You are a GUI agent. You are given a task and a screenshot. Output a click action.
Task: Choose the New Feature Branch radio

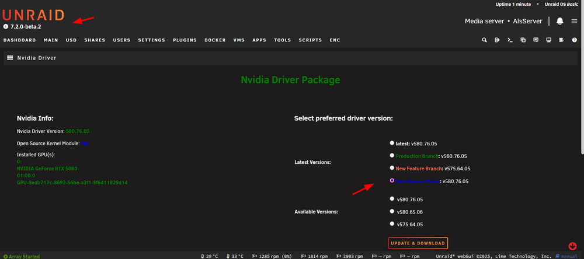point(391,168)
